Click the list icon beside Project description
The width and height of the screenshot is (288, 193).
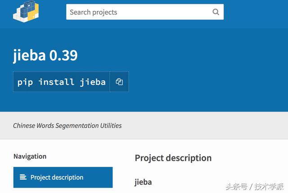pos(23,177)
